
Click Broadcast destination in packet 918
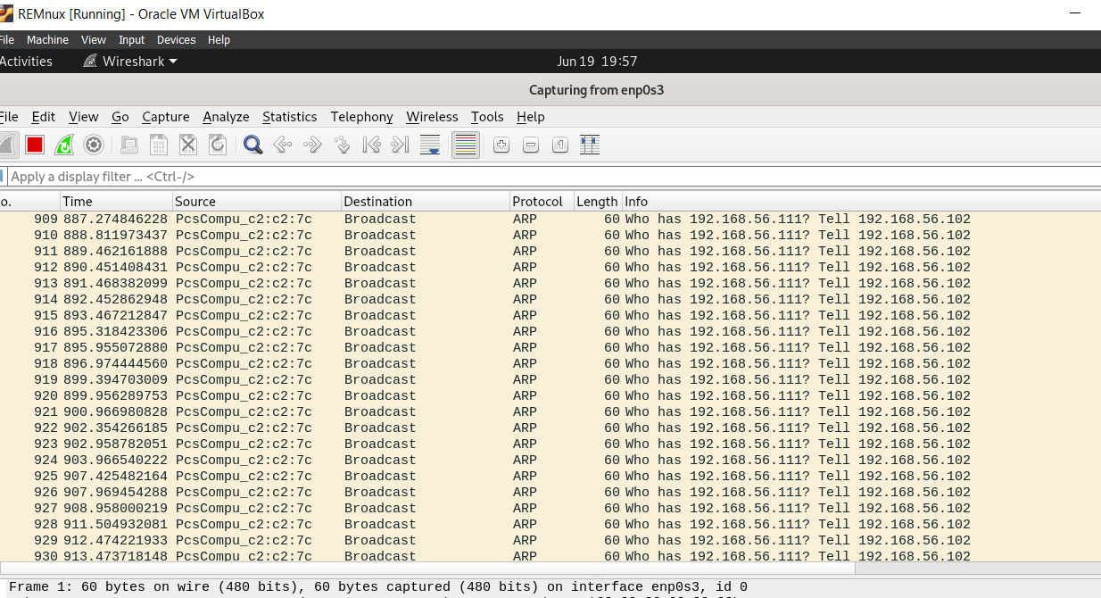coord(380,363)
